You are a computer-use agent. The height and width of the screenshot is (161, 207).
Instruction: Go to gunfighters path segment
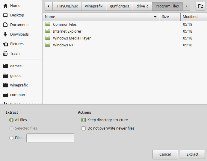[x=120, y=6]
